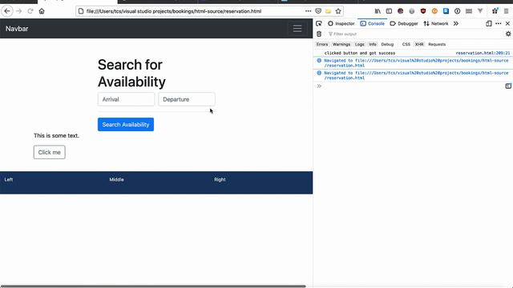
Task: Open the Firefox hamburger menu
Action: coord(506,11)
